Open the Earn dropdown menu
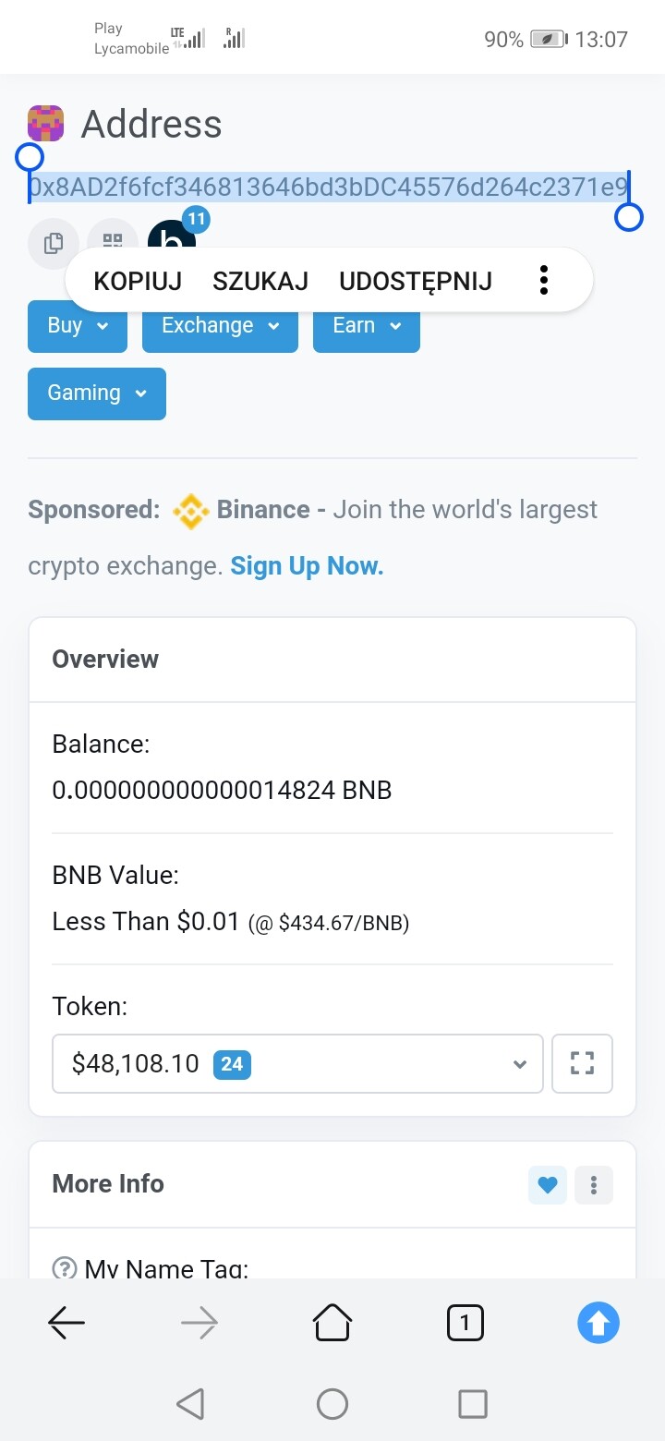Viewport: 665px width, 1441px height. (367, 326)
